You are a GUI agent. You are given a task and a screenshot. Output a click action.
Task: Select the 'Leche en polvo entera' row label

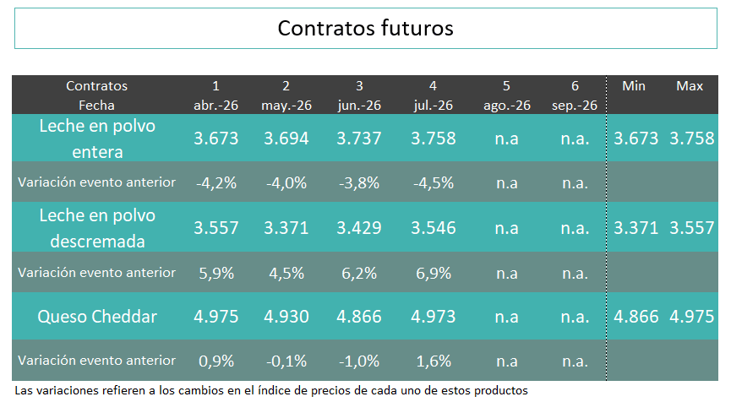click(x=97, y=139)
